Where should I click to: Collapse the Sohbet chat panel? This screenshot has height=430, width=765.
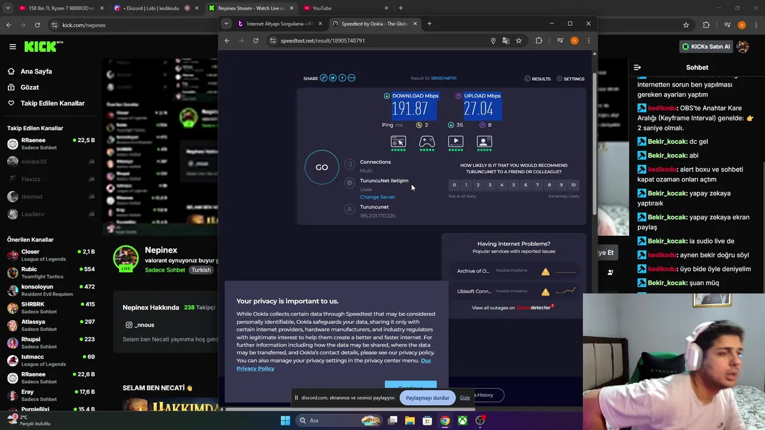click(637, 67)
